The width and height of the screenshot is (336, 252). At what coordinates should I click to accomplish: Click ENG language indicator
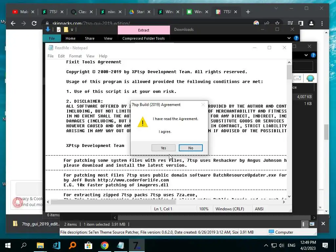(291, 245)
